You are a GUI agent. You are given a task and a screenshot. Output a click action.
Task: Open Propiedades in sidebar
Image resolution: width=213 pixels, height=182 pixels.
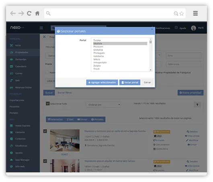(x=22, y=52)
